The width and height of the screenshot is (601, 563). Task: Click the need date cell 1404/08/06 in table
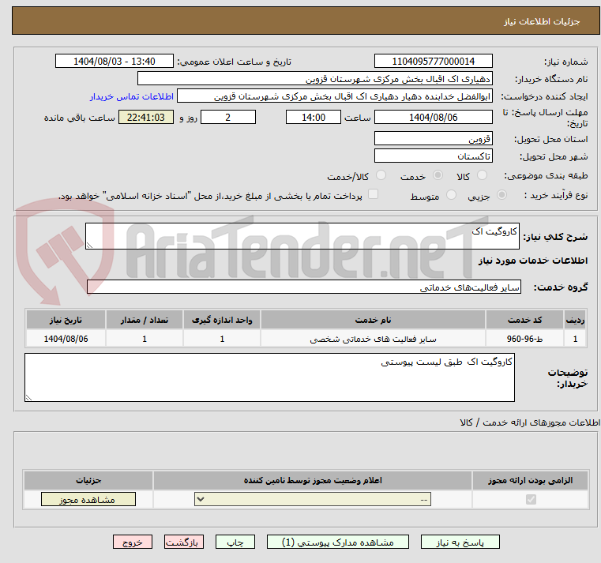(x=66, y=339)
